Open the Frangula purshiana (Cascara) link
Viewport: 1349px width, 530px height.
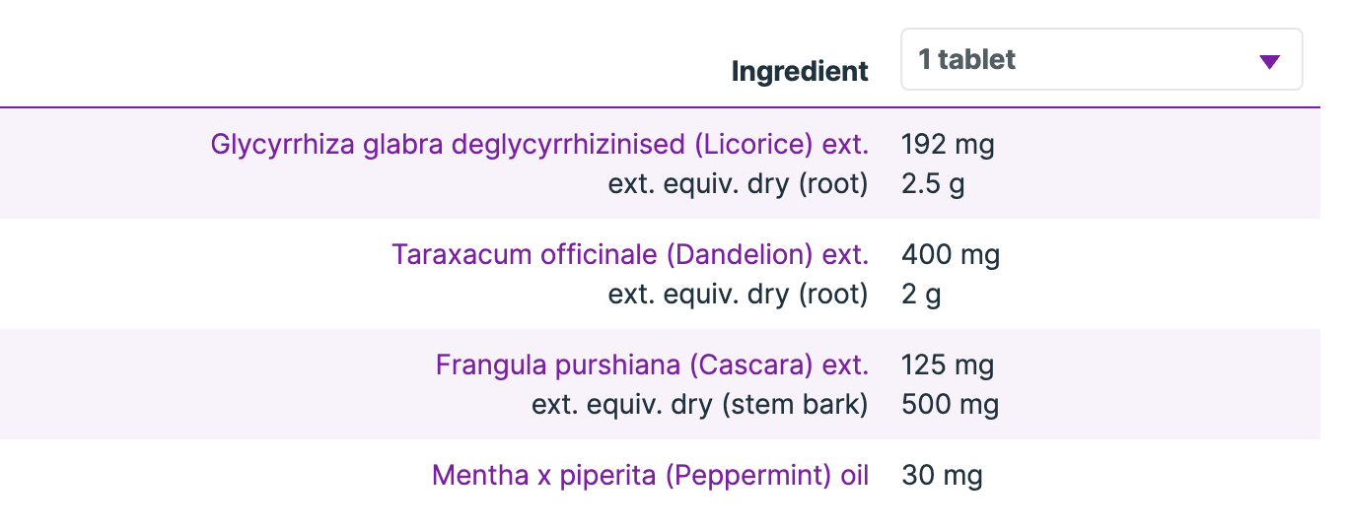[652, 365]
